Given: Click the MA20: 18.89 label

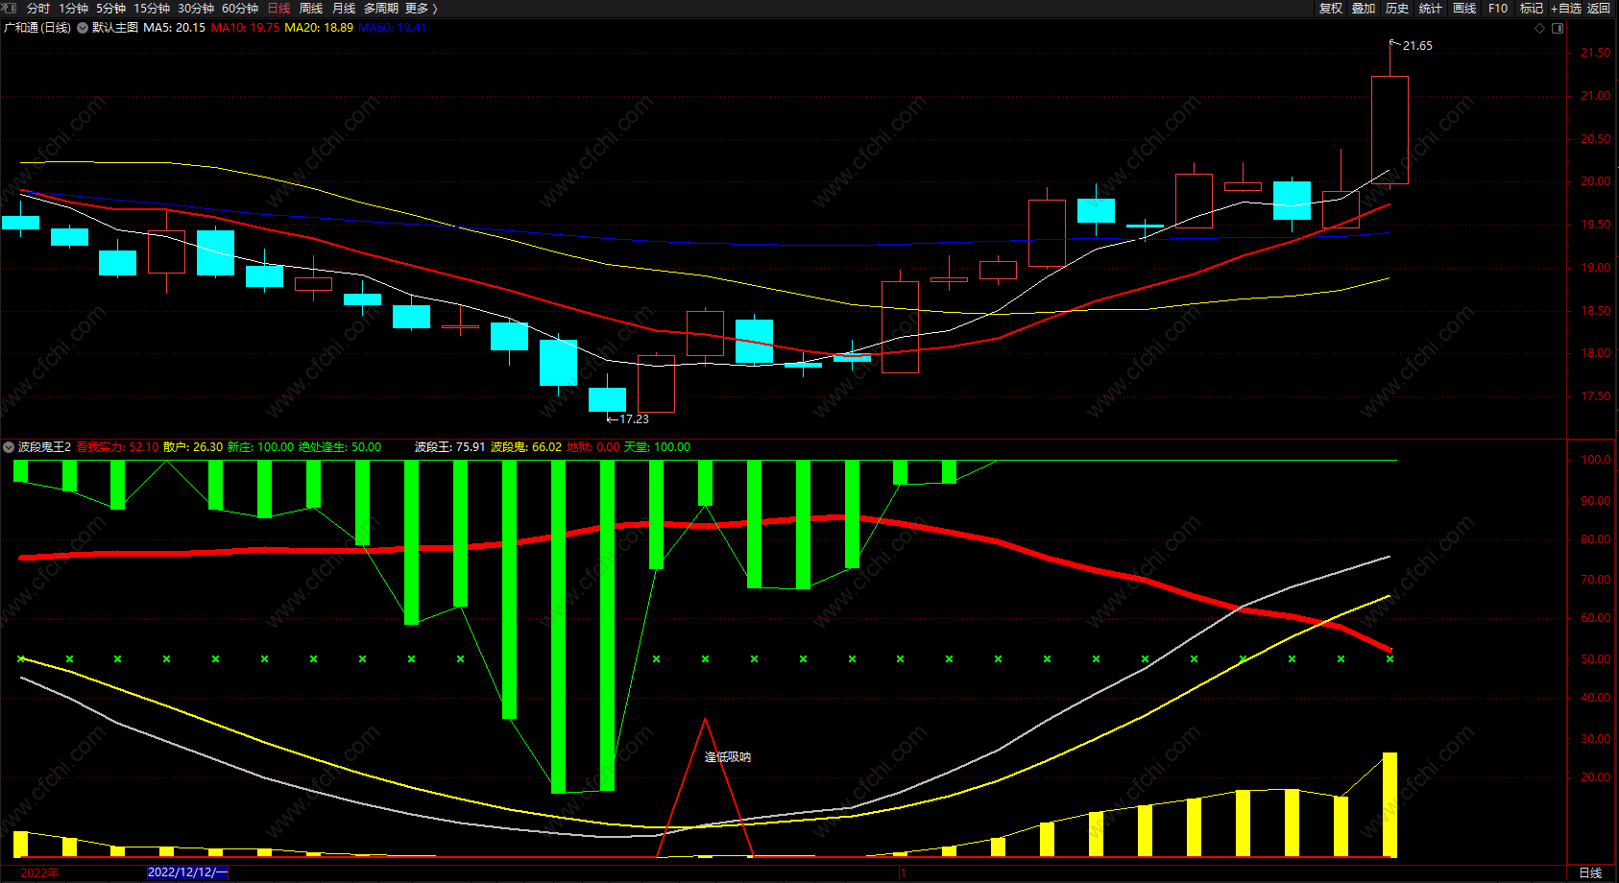Looking at the screenshot, I should [319, 28].
